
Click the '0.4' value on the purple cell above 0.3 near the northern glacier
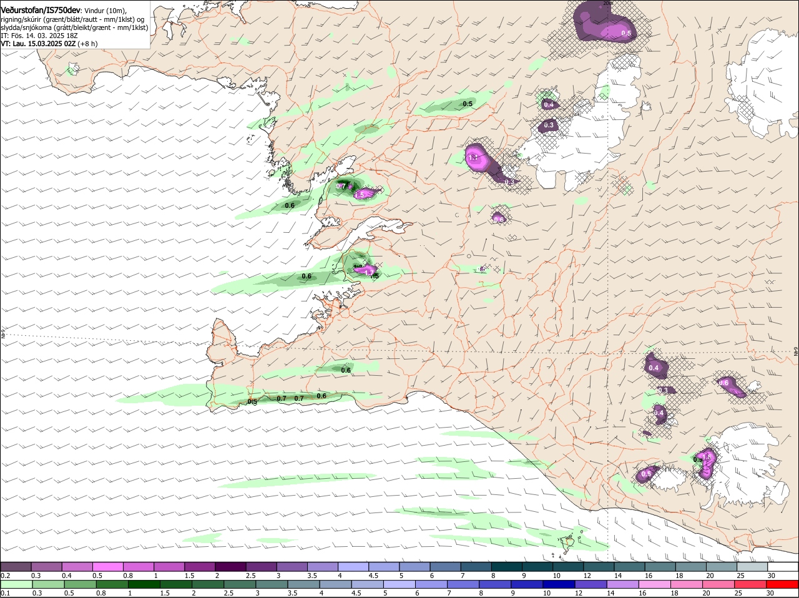(549, 104)
